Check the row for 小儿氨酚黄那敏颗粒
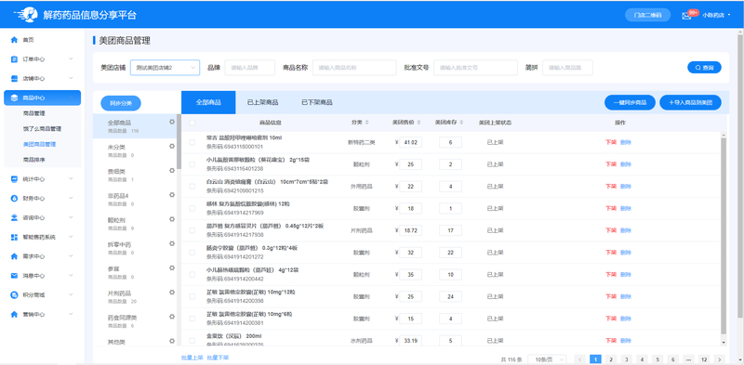Screen dimensions: 744x365 193,164
